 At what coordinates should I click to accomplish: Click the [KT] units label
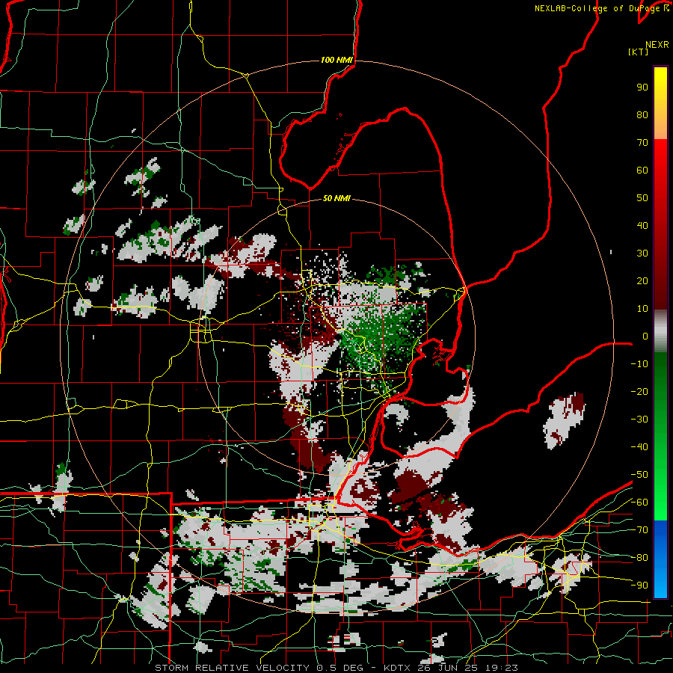639,52
